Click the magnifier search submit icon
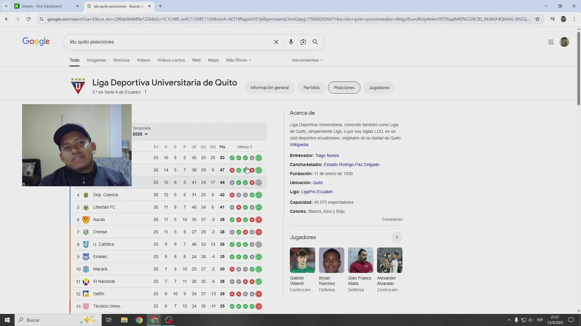This screenshot has width=581, height=326. [x=315, y=42]
